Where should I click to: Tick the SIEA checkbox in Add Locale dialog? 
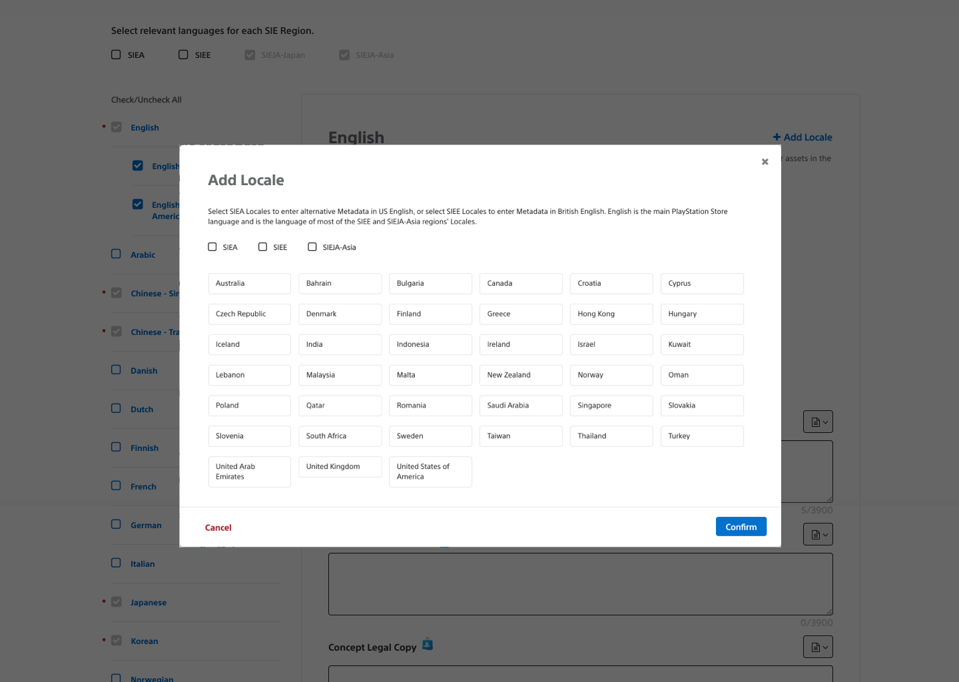[x=212, y=247]
